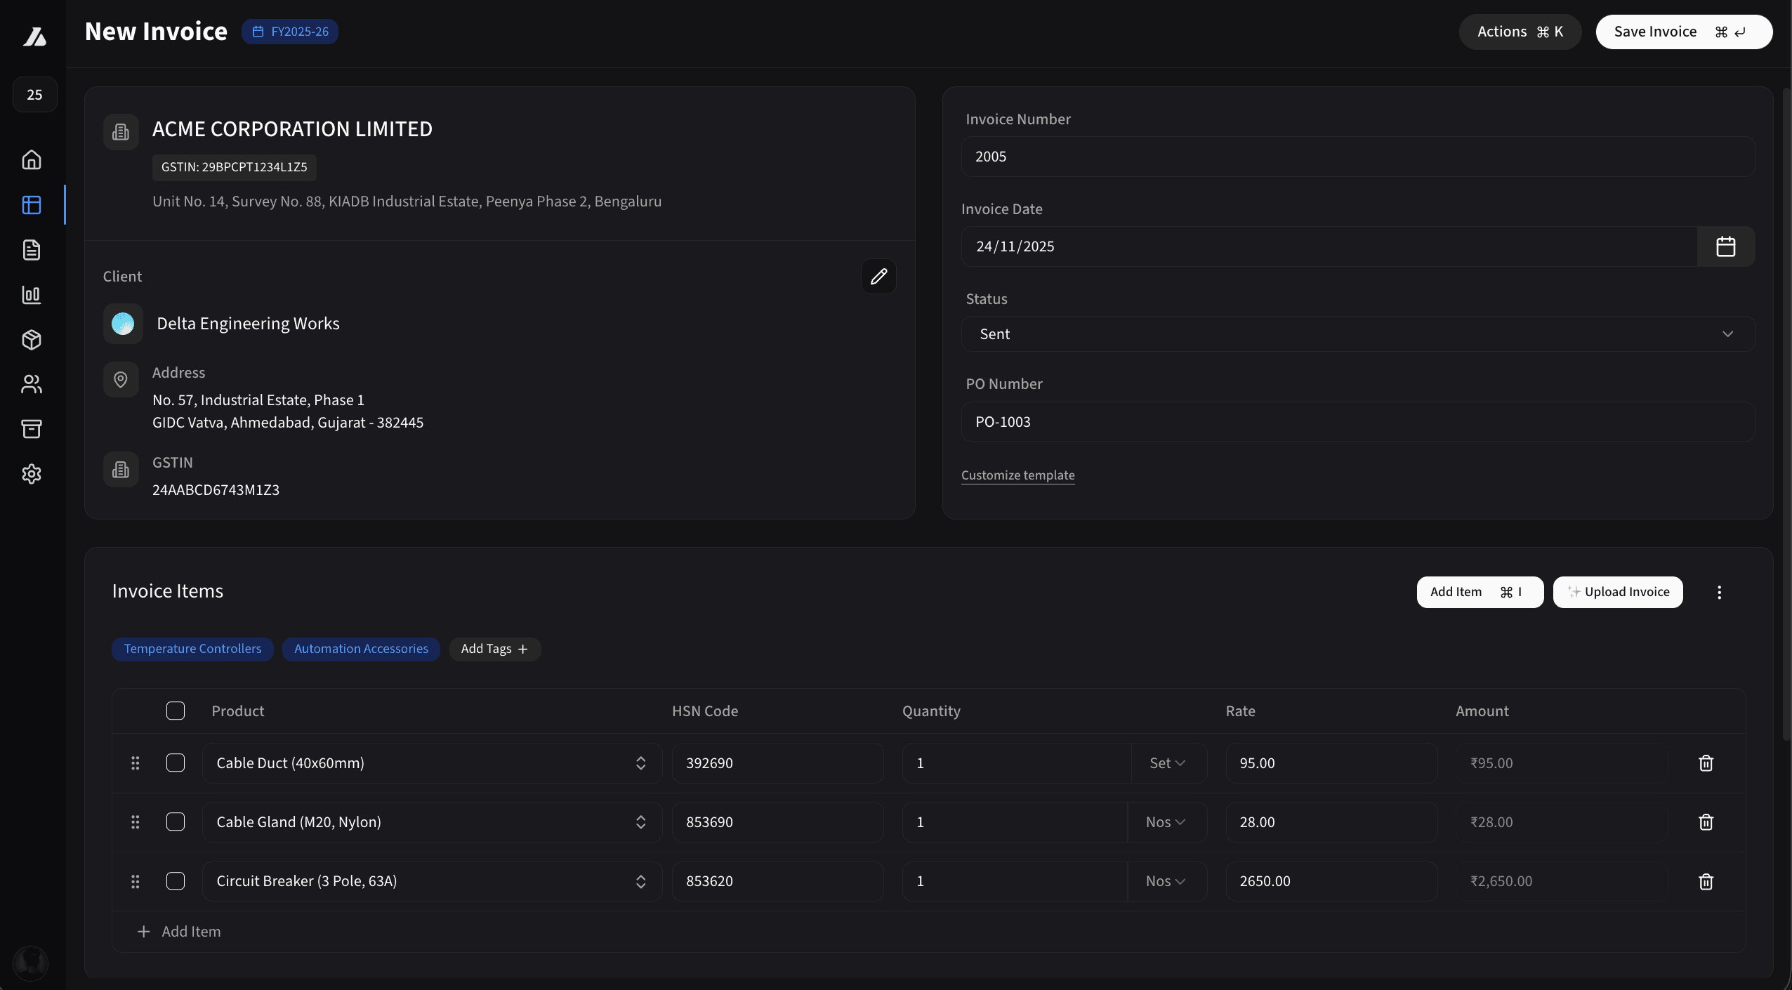Select all items via header checkbox
Screen dimensions: 1792x990
click(175, 711)
